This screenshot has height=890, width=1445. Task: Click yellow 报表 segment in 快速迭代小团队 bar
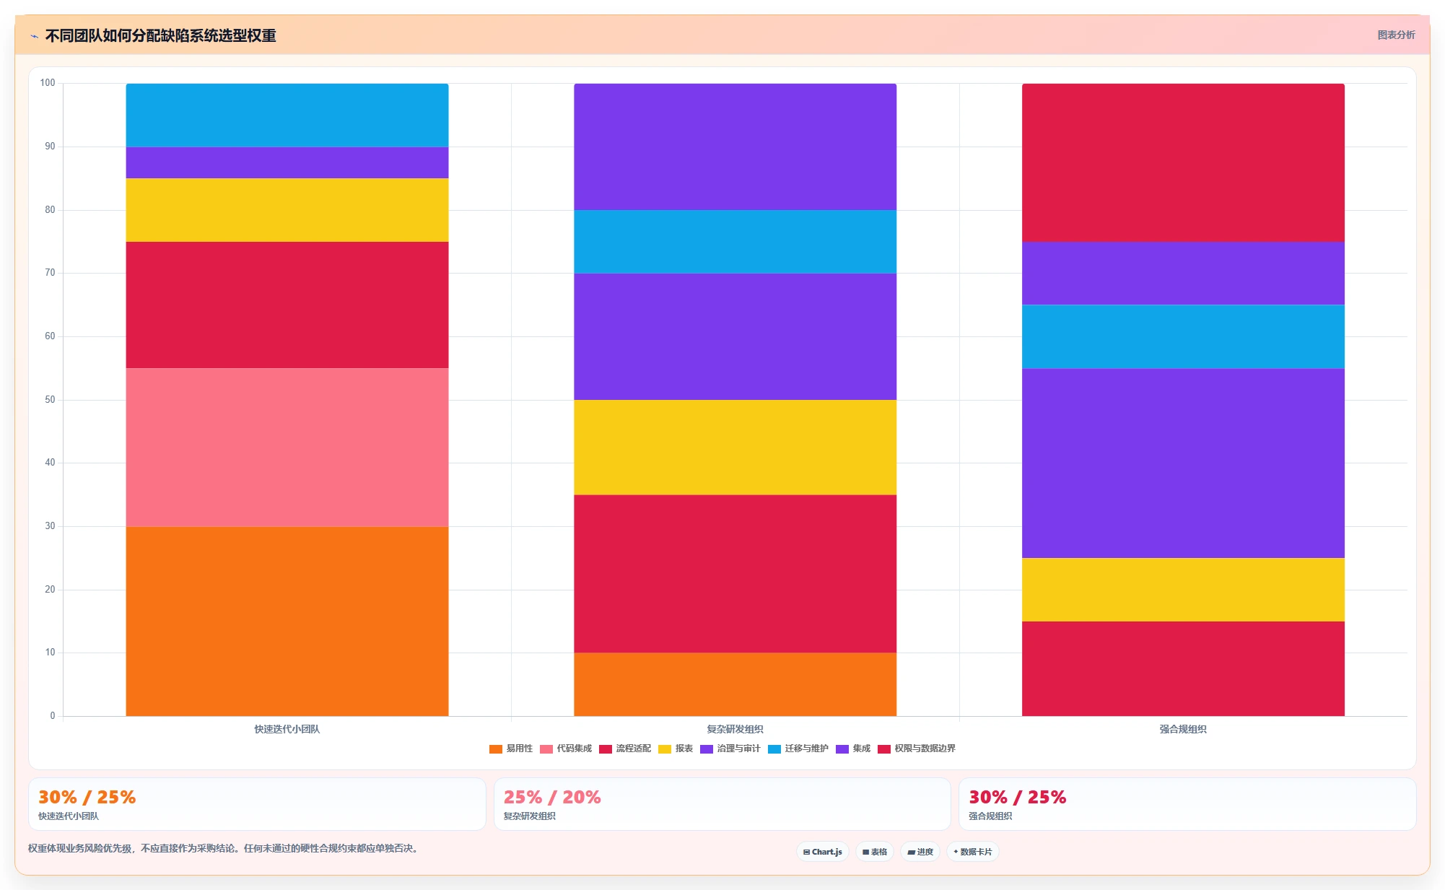pos(287,210)
